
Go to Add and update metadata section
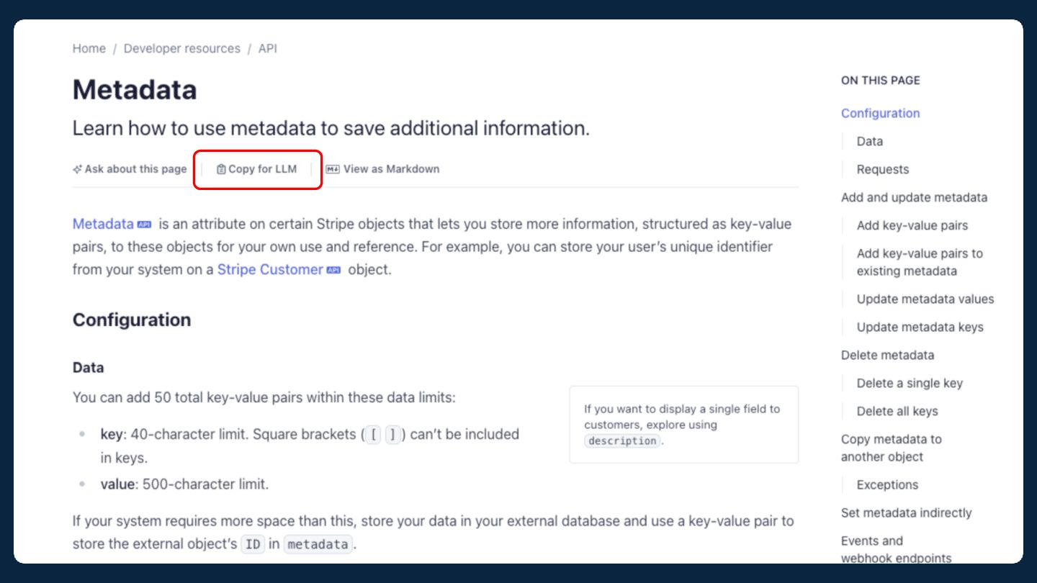(x=914, y=197)
